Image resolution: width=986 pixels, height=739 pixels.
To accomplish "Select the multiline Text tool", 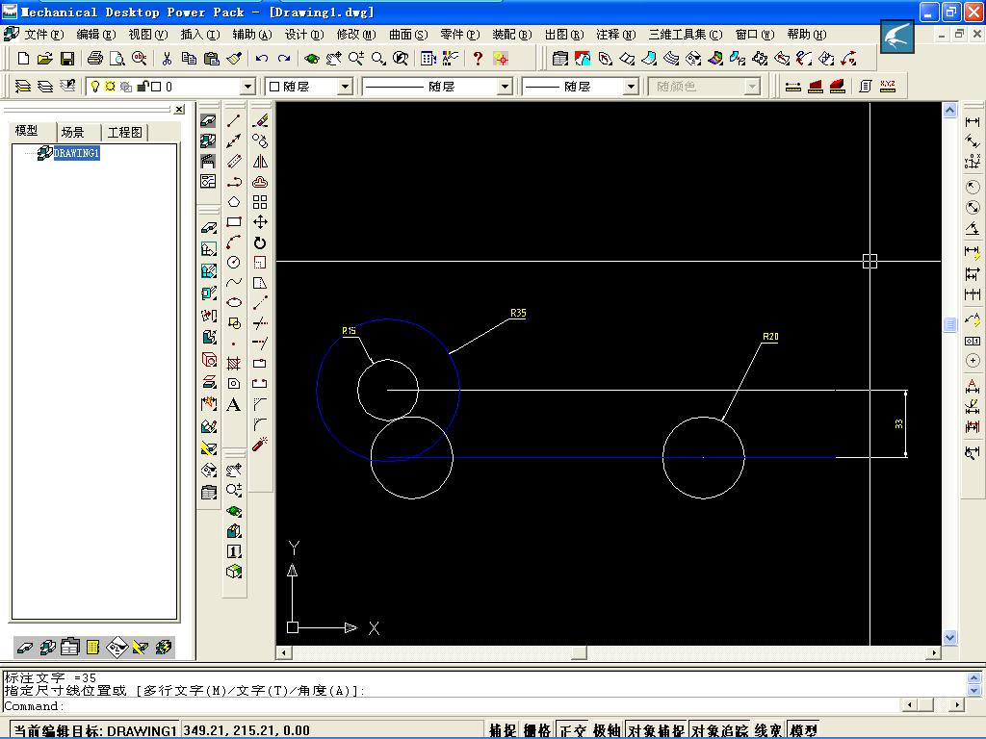I will (234, 404).
